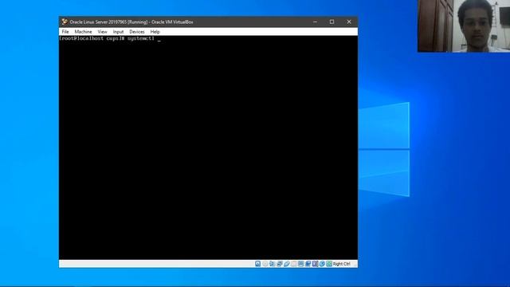510x287 pixels.
Task: Click the optical drive status icon
Action: [265, 264]
